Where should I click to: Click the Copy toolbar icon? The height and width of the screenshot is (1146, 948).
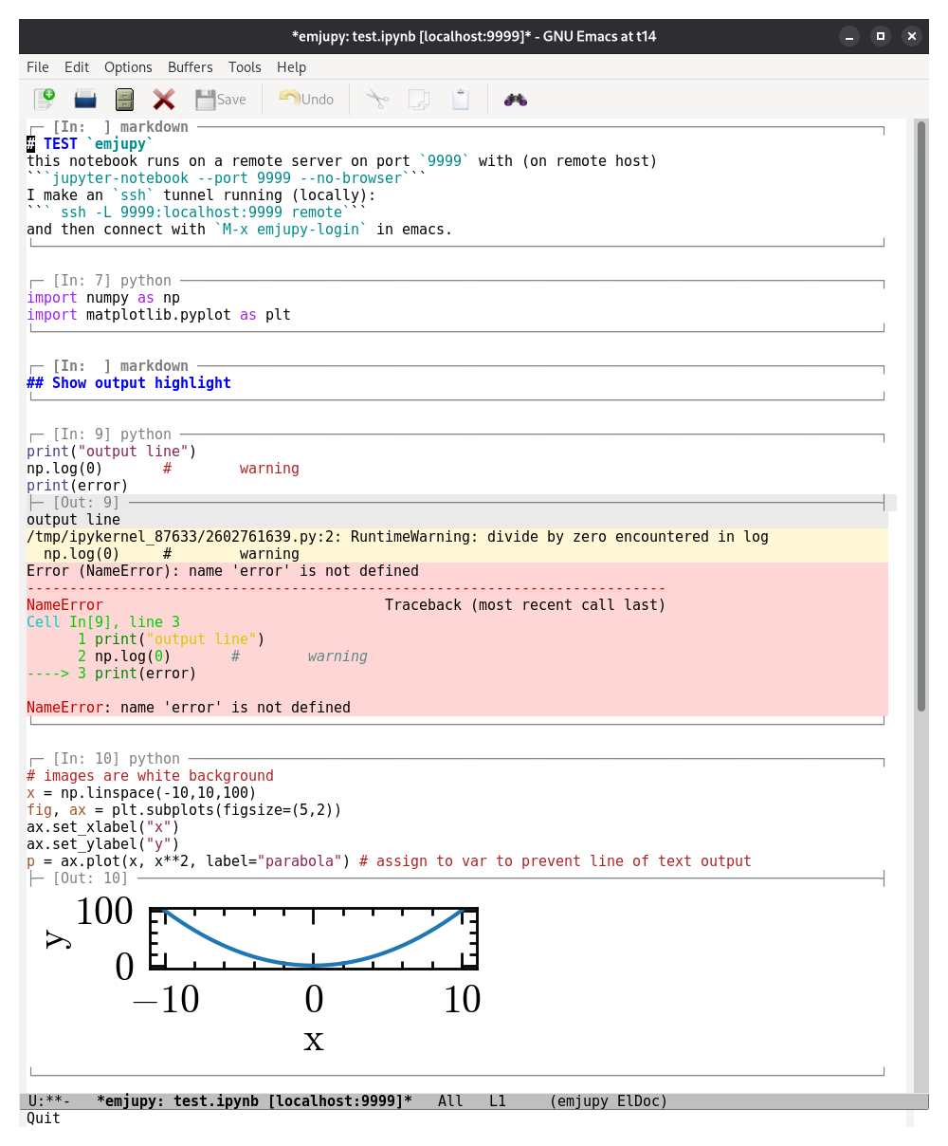(x=418, y=99)
